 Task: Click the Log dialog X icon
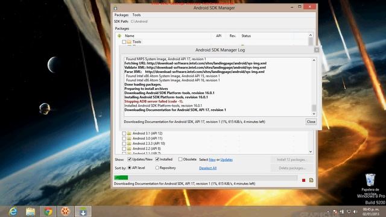(x=317, y=50)
